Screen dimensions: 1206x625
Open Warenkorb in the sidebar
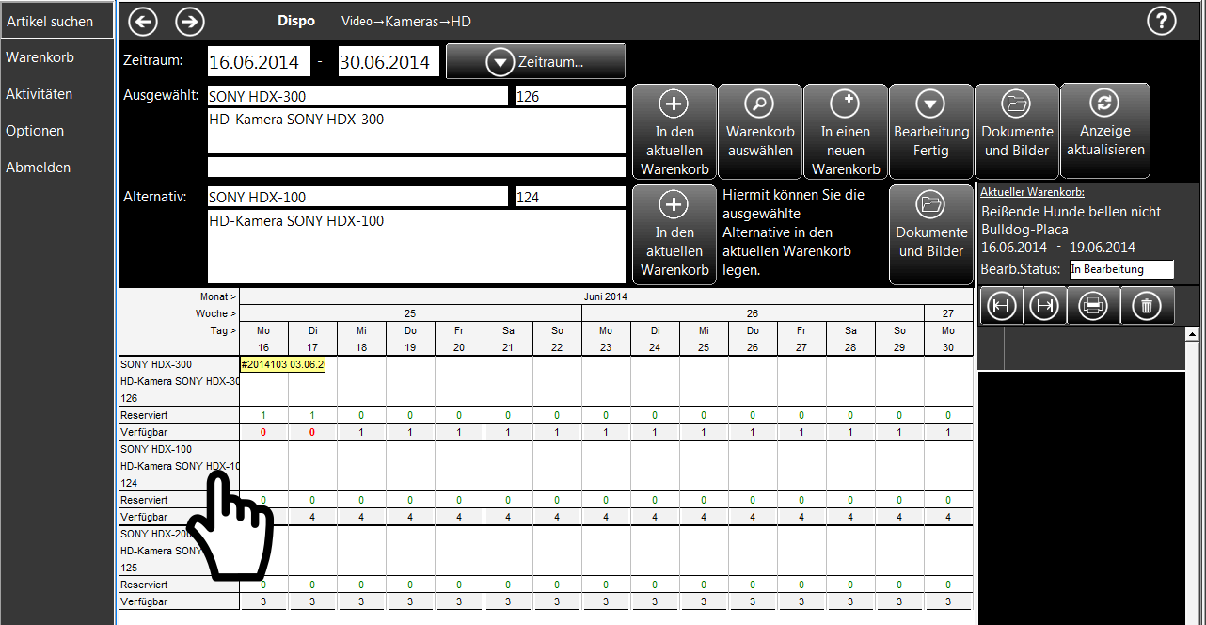(x=40, y=57)
